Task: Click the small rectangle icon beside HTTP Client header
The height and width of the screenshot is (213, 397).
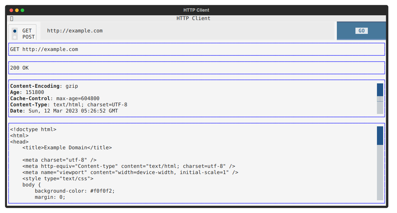Action: (x=12, y=19)
